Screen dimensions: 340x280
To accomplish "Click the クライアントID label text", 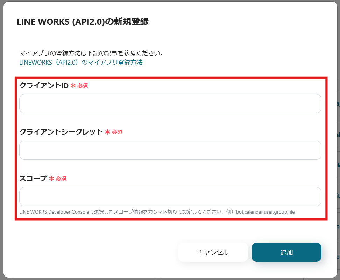I will point(44,85).
